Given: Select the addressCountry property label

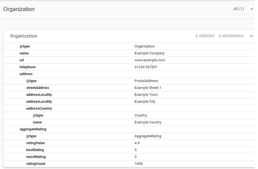Looking at the screenshot, I should pos(39,109).
